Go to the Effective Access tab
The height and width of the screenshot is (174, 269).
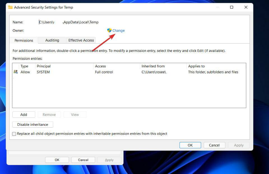click(81, 40)
